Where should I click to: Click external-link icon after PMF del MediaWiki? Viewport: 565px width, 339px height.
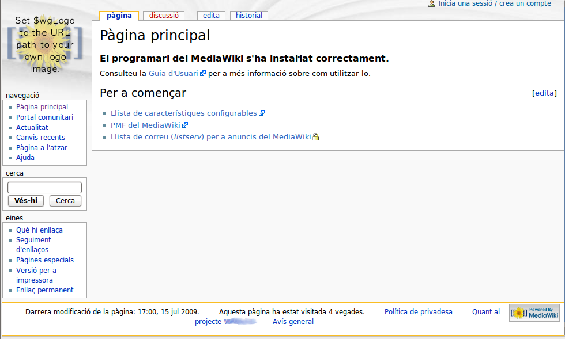pyautogui.click(x=185, y=125)
